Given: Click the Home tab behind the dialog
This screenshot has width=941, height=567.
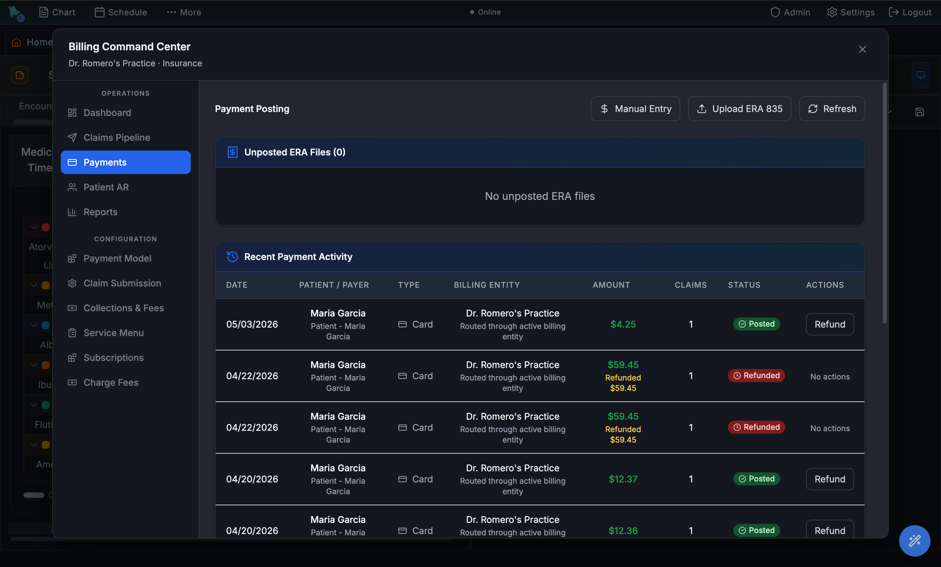Looking at the screenshot, I should click(x=32, y=42).
